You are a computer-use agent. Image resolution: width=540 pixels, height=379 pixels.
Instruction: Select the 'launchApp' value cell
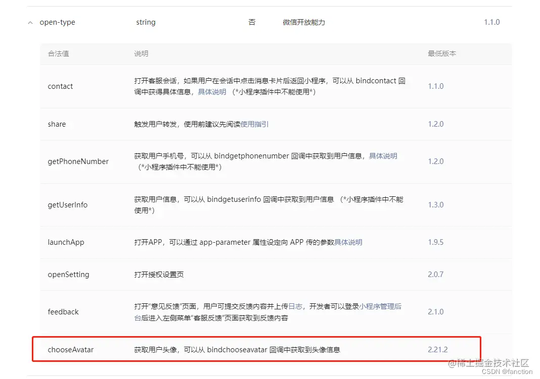coord(66,242)
